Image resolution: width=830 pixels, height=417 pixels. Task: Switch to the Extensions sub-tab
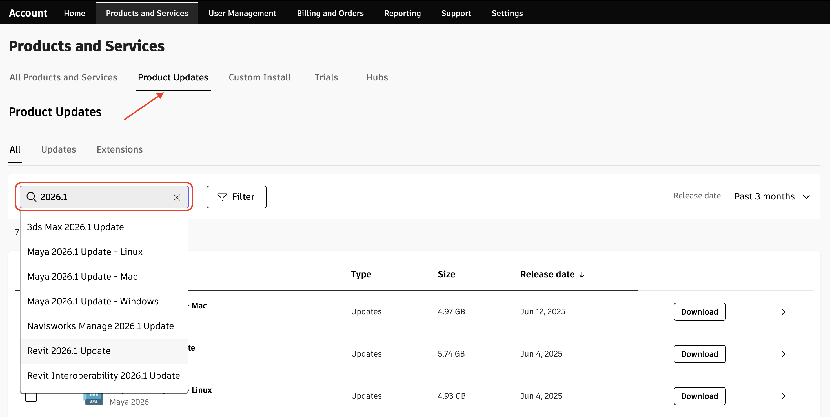click(119, 149)
